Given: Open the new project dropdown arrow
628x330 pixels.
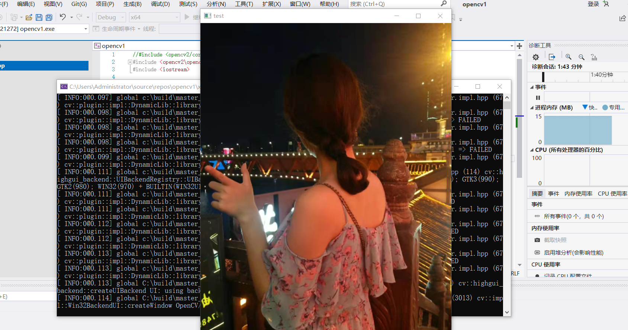Looking at the screenshot, I should [x=21, y=17].
